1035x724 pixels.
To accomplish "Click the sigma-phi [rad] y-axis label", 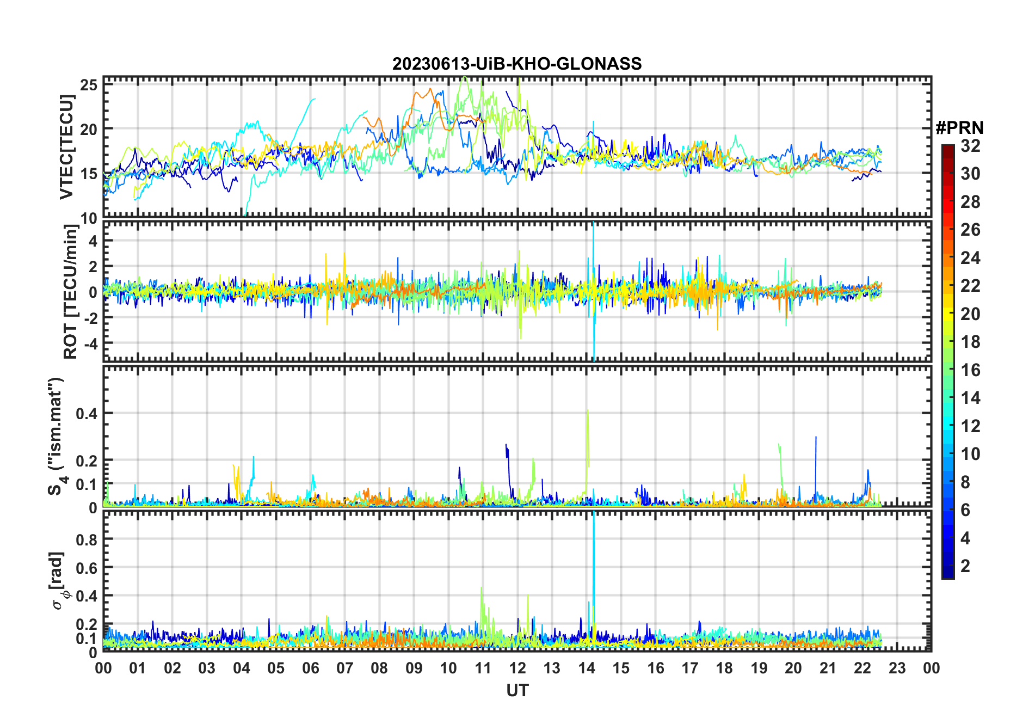I will pyautogui.click(x=58, y=581).
